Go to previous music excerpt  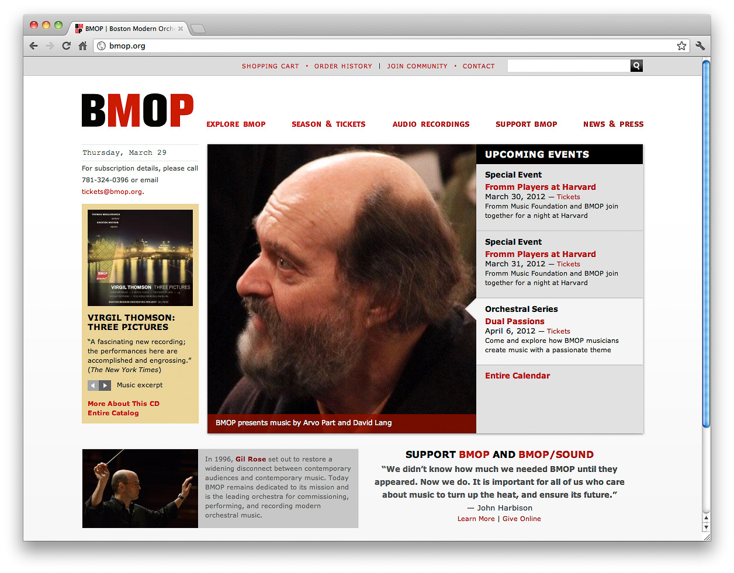pos(94,386)
